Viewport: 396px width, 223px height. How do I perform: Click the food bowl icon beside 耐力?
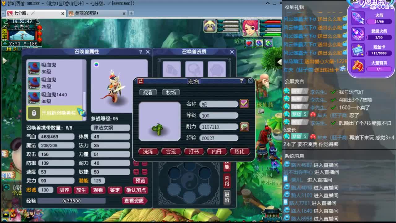pos(244,127)
